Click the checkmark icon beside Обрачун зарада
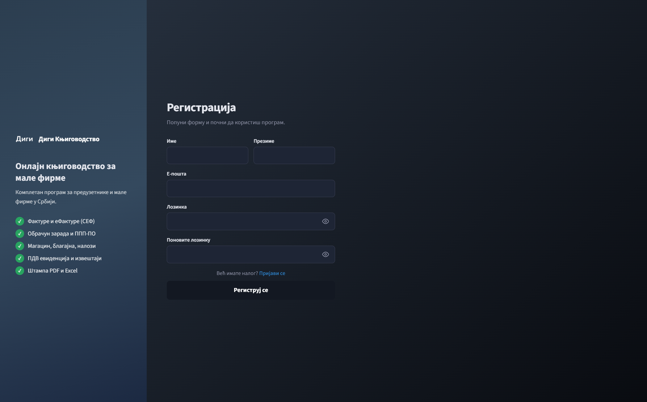The height and width of the screenshot is (402, 647). (20, 234)
